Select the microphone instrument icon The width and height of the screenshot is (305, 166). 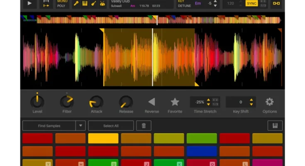(76, 4)
